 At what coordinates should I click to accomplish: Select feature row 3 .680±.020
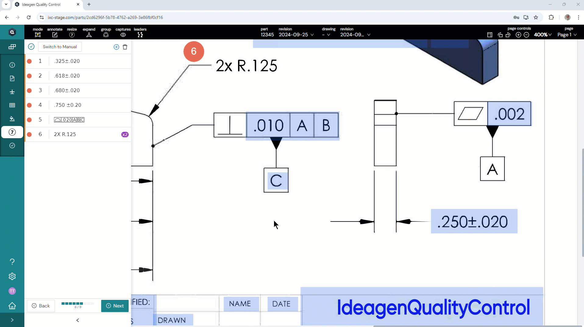point(78,90)
